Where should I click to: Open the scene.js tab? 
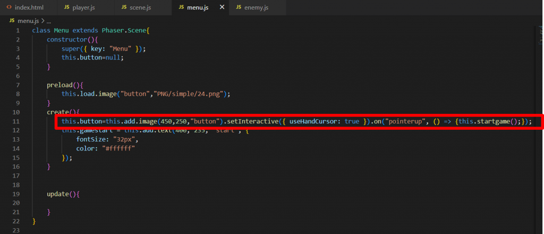click(x=143, y=7)
